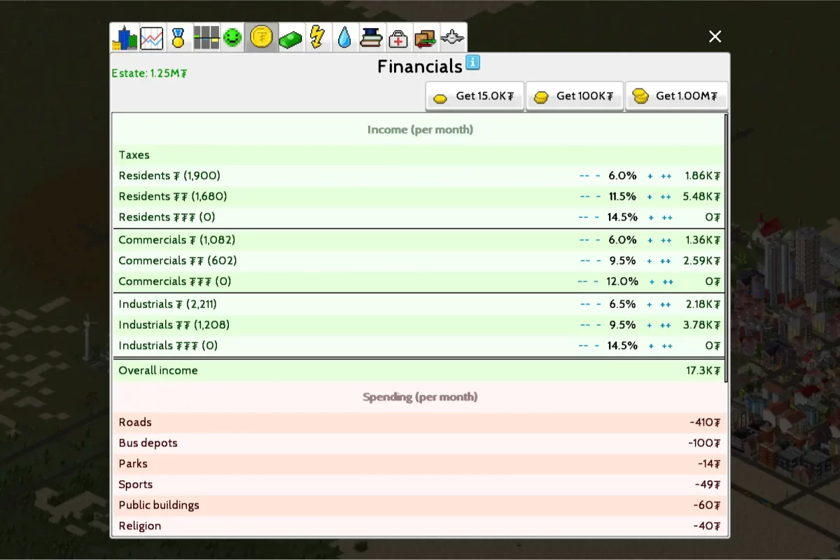Image resolution: width=840 pixels, height=560 pixels.
Task: Raise Residents ₮ tax with single plus
Action: tap(650, 176)
